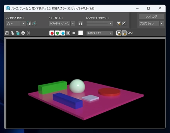Copy the rendered image to clipboard

tap(12, 33)
